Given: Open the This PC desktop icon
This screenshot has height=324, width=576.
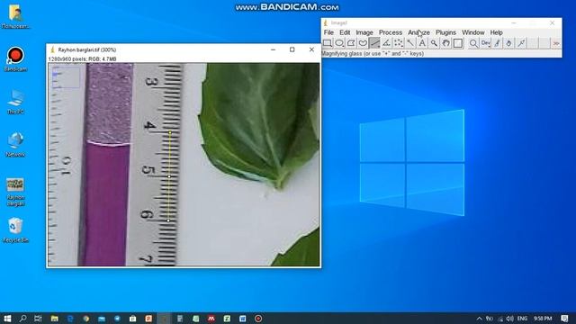Looking at the screenshot, I should 15,102.
